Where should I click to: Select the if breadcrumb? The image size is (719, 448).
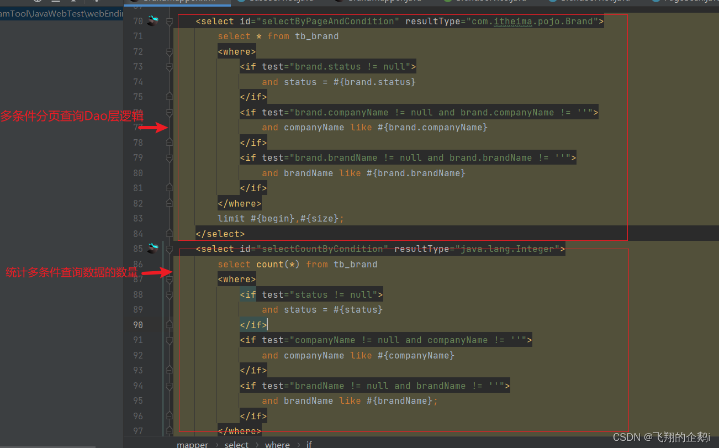(309, 444)
